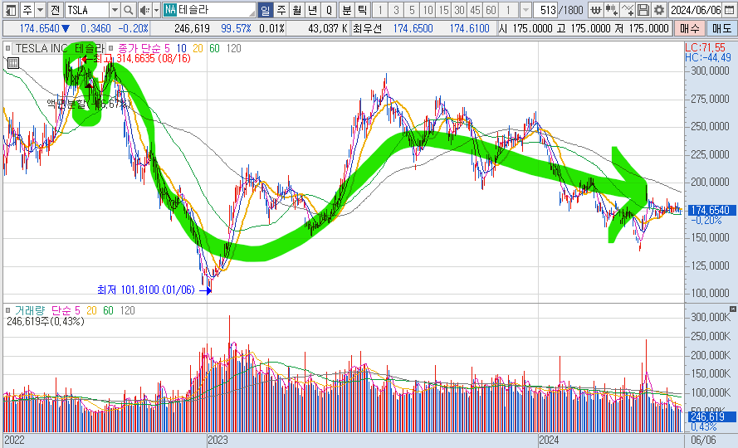The height and width of the screenshot is (448, 738).
Task: Click the 513 bar count input field
Action: coord(546,10)
